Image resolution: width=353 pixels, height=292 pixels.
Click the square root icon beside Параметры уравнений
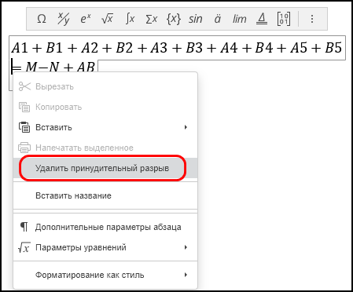(24, 247)
